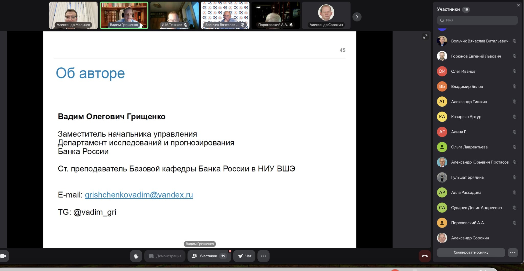
Task: Expand shared presentation to fullscreen
Action: pos(425,37)
